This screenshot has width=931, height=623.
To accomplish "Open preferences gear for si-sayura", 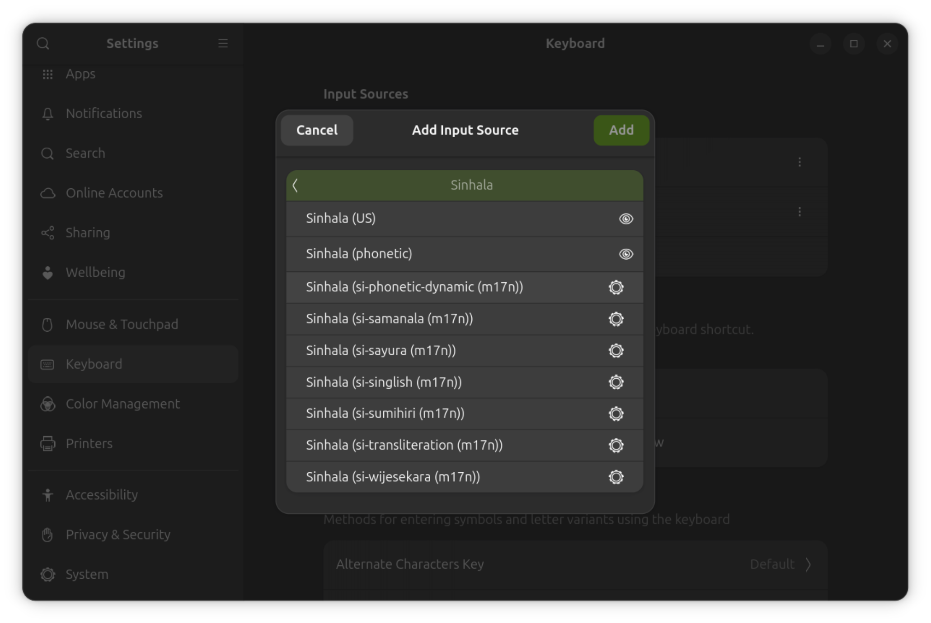I will coord(616,350).
